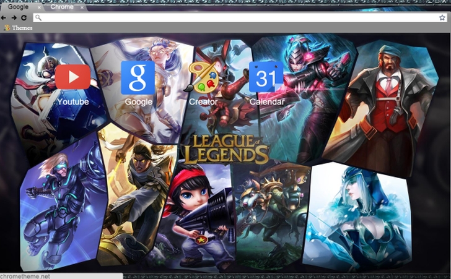Image resolution: width=451 pixels, height=279 pixels.
Task: Reload the page with refresh icon
Action: click(24, 18)
